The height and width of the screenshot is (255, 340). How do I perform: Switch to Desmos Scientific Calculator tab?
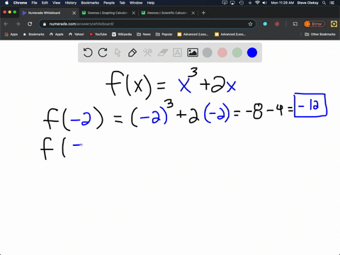click(167, 13)
